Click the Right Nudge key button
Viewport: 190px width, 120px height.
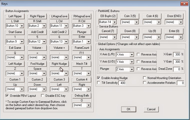click(x=59, y=64)
